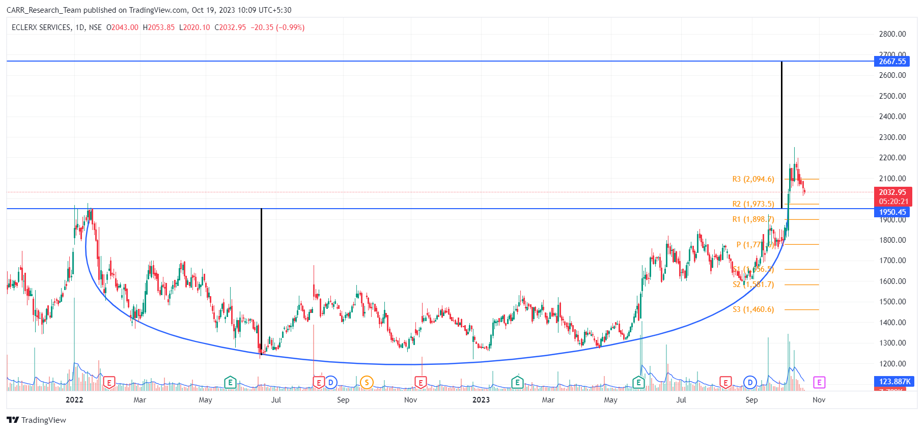Click the orange S split marker

click(x=367, y=382)
